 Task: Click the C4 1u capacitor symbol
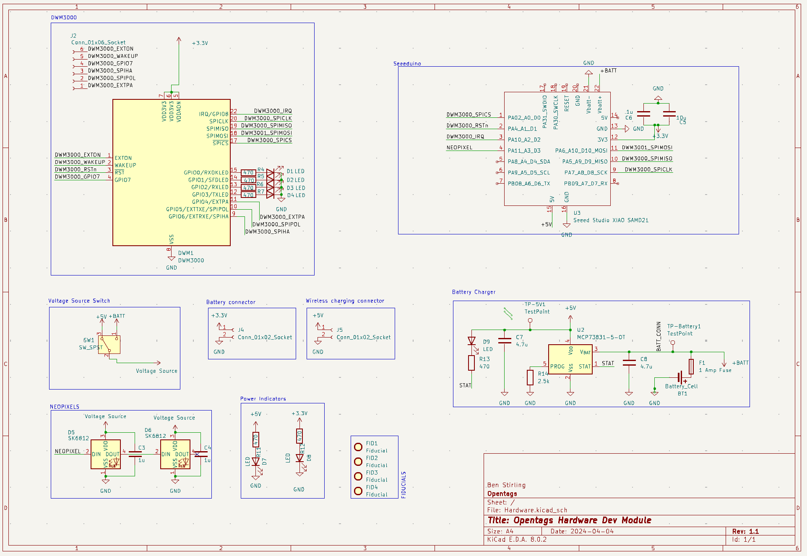[x=201, y=454]
